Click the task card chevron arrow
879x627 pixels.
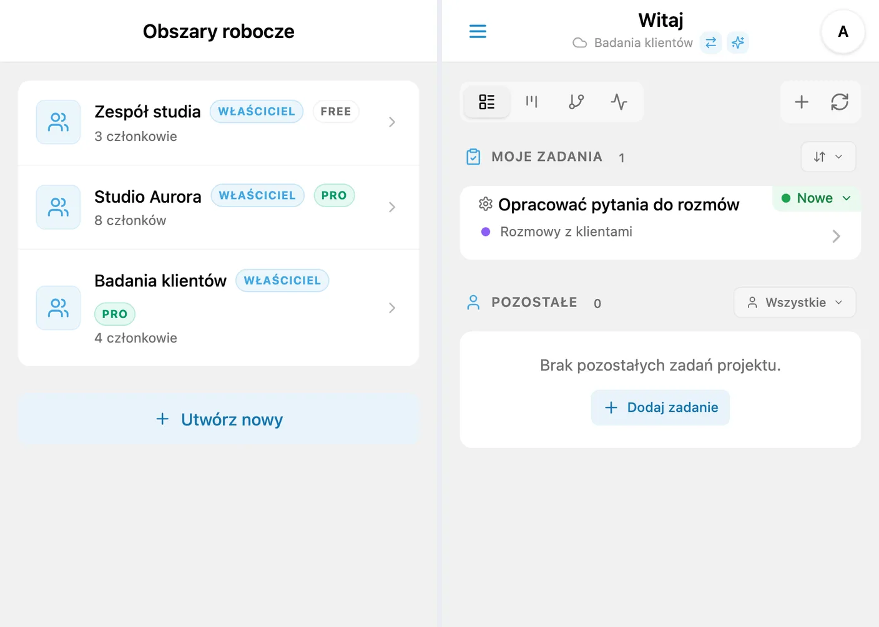[837, 236]
